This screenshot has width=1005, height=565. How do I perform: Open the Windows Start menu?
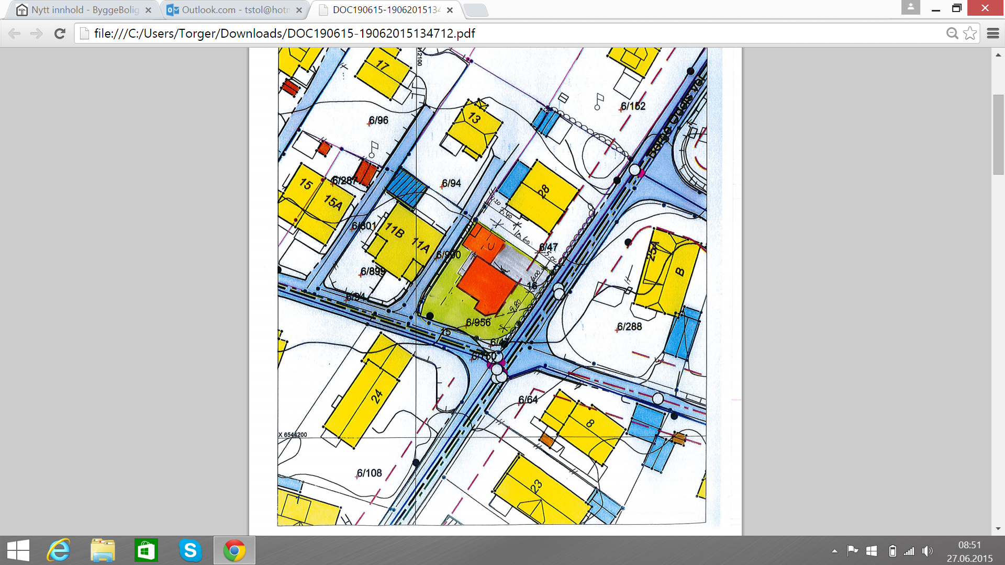pos(18,550)
